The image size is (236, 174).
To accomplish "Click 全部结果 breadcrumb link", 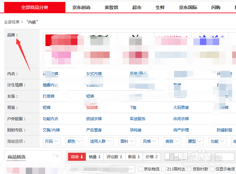I will click(12, 22).
